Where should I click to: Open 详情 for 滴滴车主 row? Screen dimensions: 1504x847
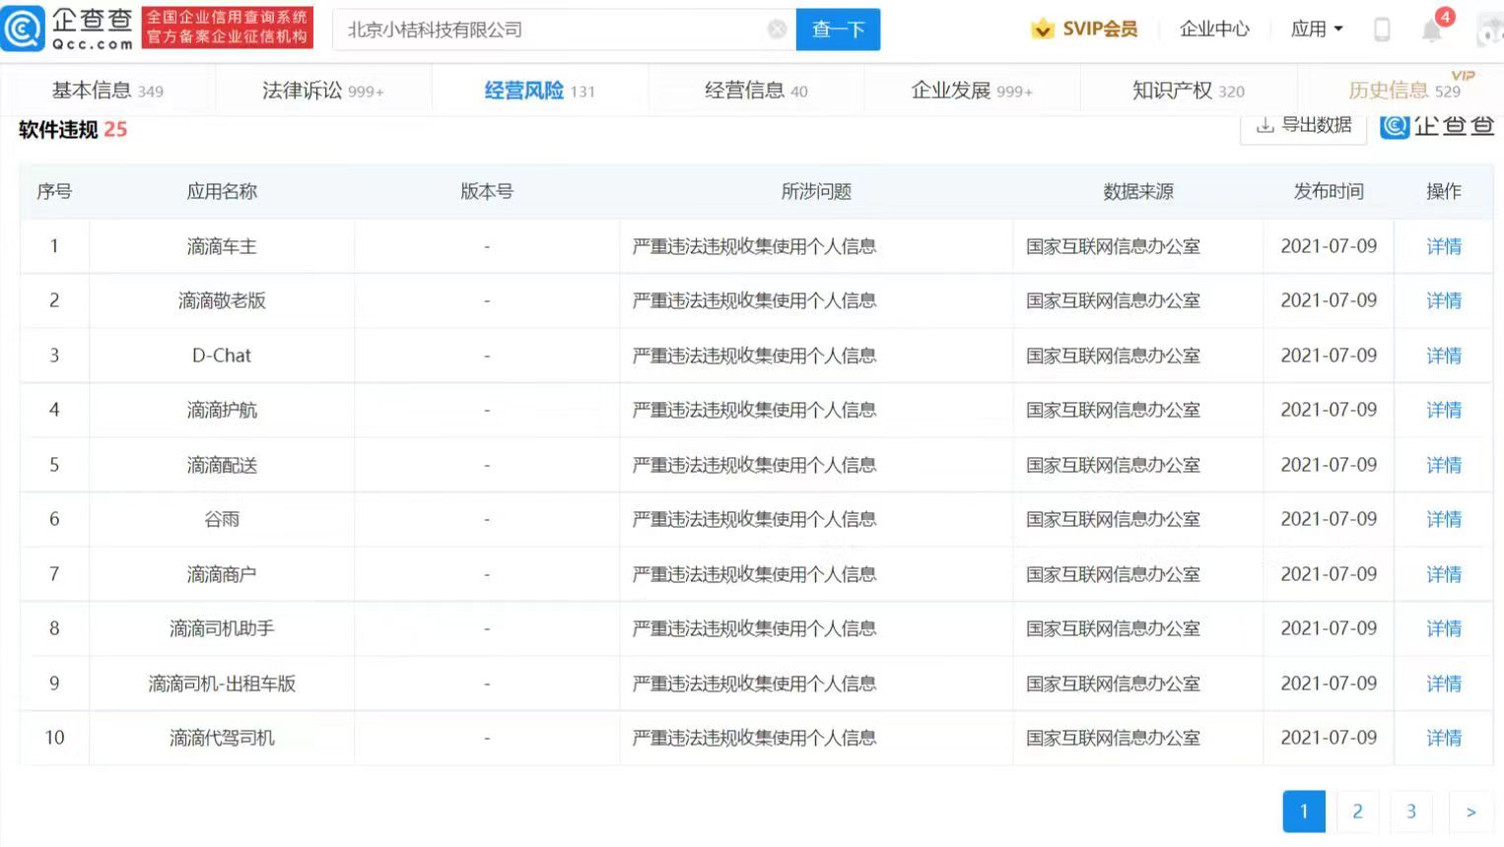[1444, 246]
